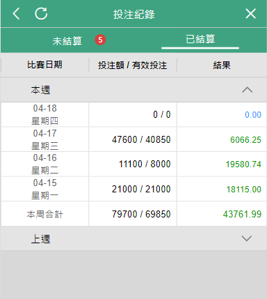Select the 本週 section header
The width and height of the screenshot is (267, 299).
pos(133,90)
